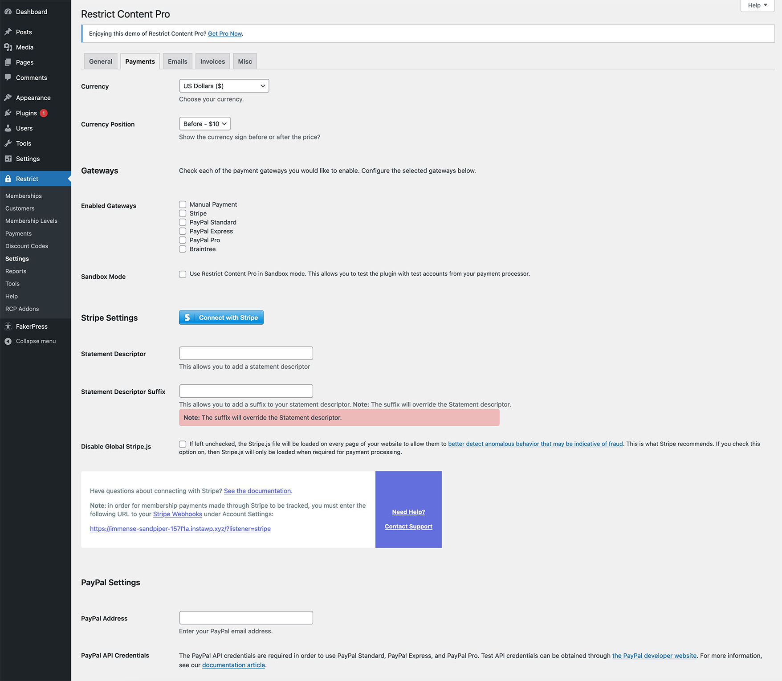Click the Media library icon
This screenshot has height=681, width=782.
[x=8, y=47]
